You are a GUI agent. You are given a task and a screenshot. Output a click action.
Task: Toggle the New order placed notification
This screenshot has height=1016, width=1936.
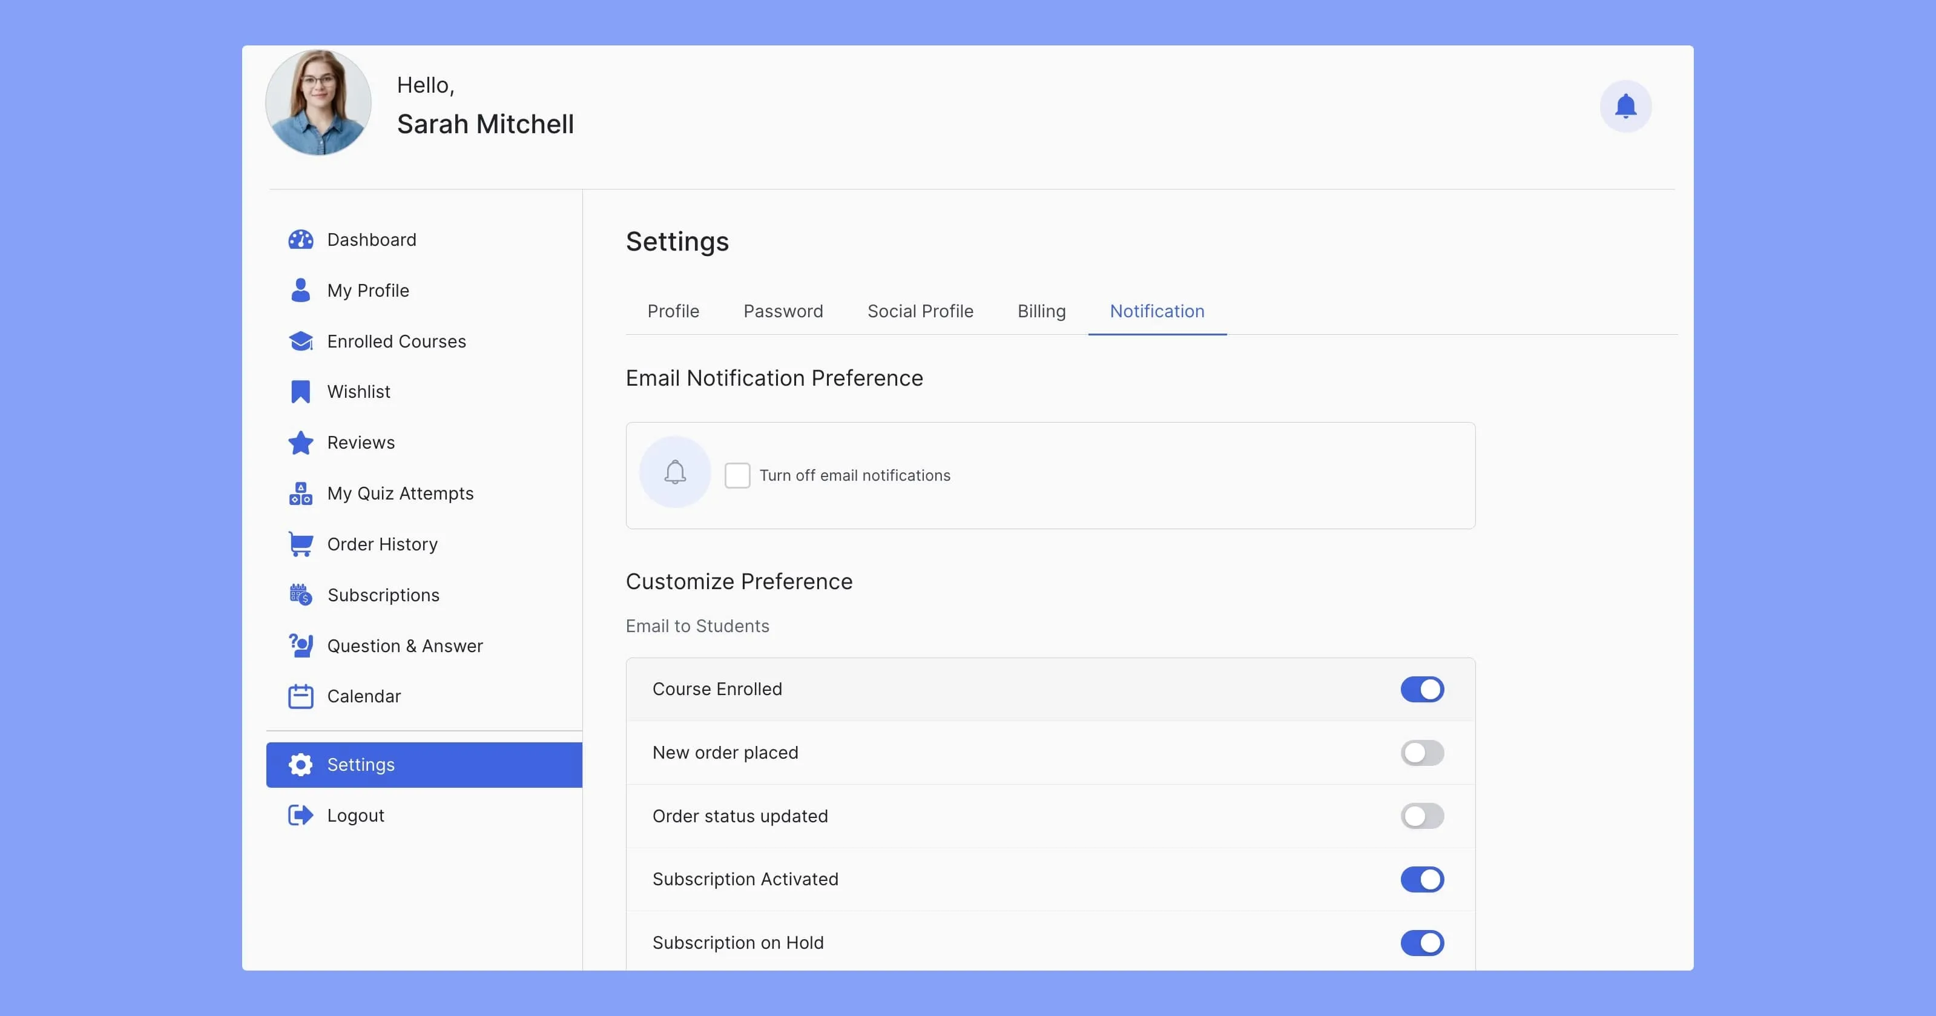(1421, 752)
